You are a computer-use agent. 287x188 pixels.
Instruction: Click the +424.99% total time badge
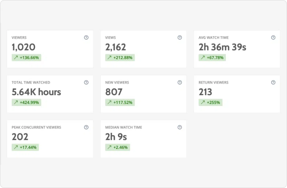tap(26, 103)
